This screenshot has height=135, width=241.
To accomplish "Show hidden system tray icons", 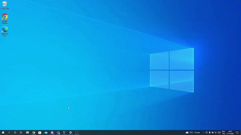I will [x=204, y=132].
